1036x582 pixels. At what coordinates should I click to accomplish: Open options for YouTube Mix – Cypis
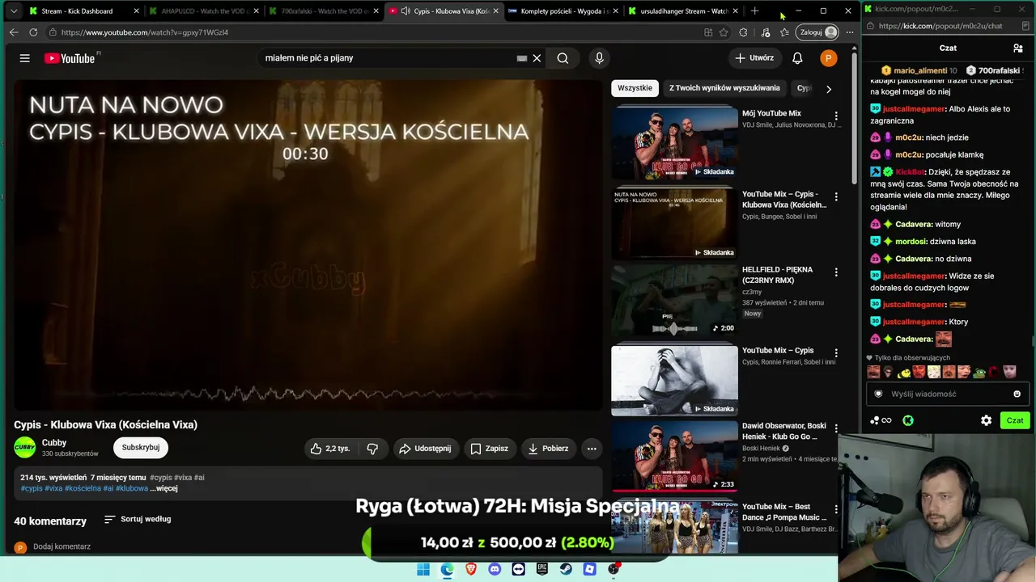click(x=836, y=353)
